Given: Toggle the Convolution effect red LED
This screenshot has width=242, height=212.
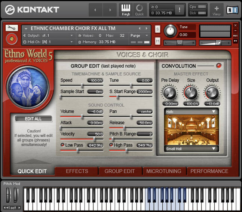Looking at the screenshot, I should (219, 66).
